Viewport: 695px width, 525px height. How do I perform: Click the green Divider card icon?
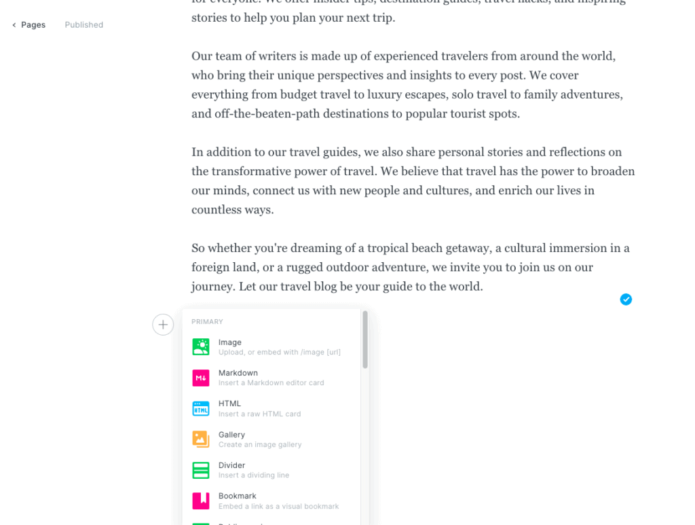(200, 470)
